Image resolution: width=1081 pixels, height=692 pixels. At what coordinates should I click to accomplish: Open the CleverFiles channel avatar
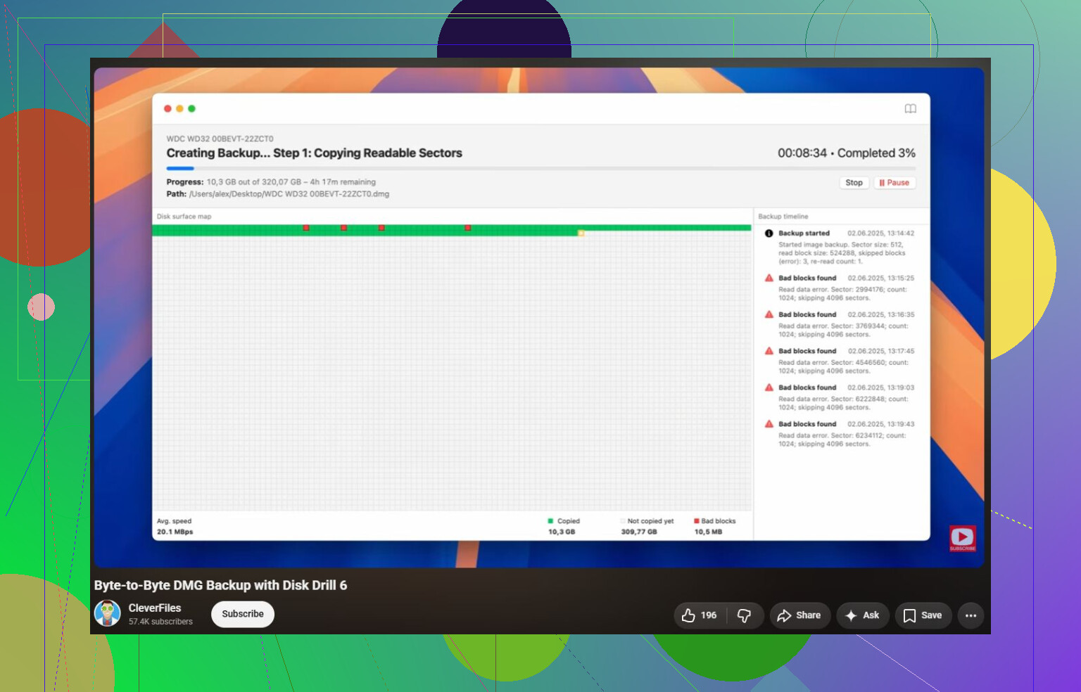click(x=108, y=613)
